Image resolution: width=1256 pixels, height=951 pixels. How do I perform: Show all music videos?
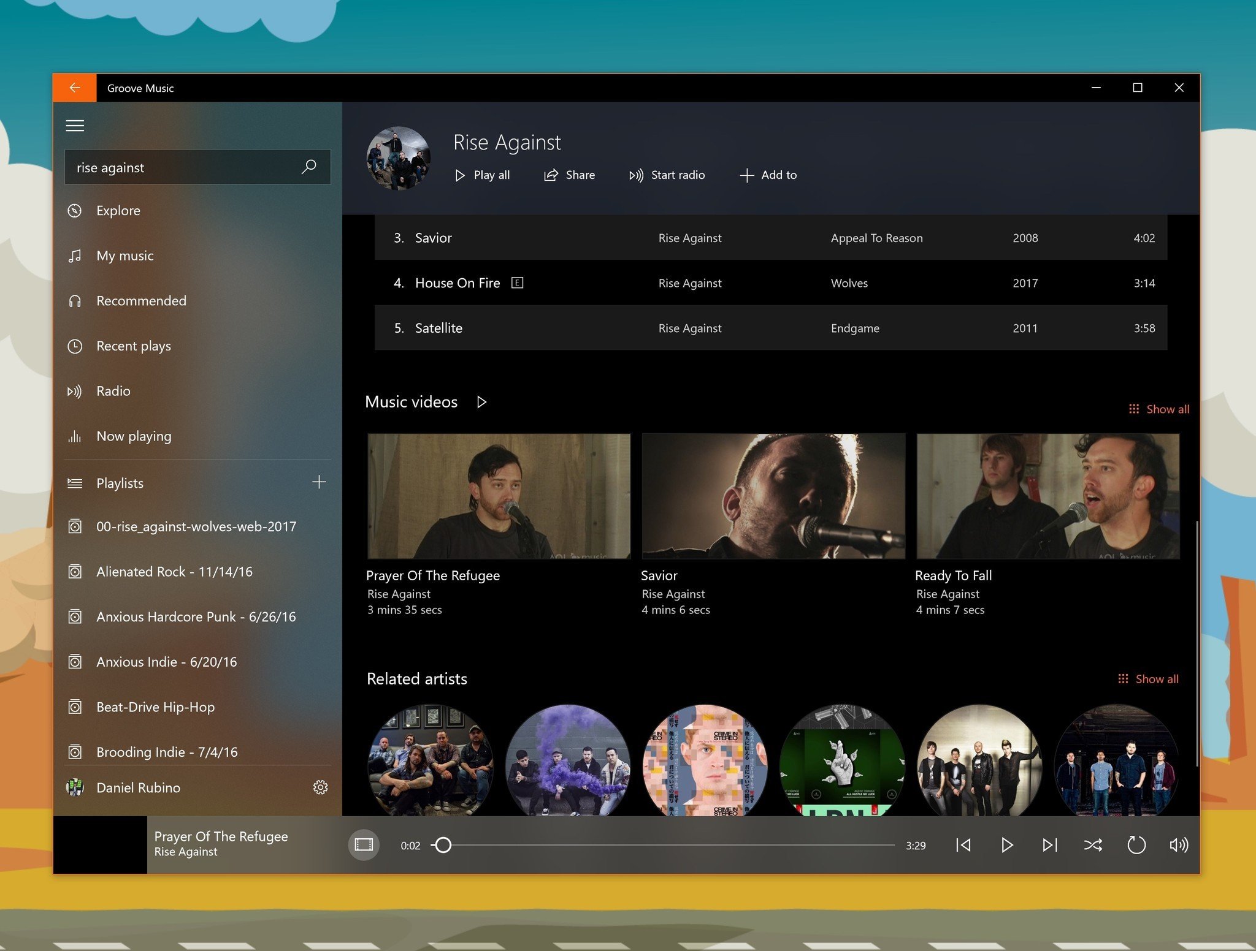[x=1159, y=409]
